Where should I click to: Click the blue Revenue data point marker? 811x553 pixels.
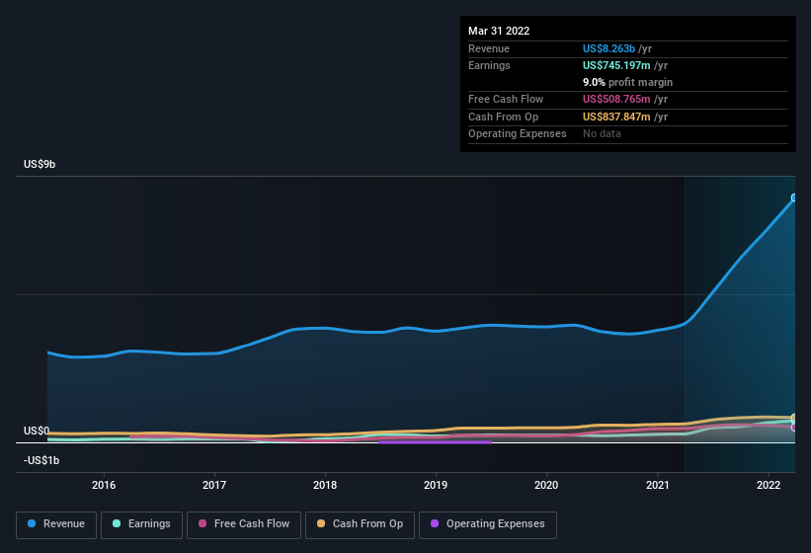794,197
